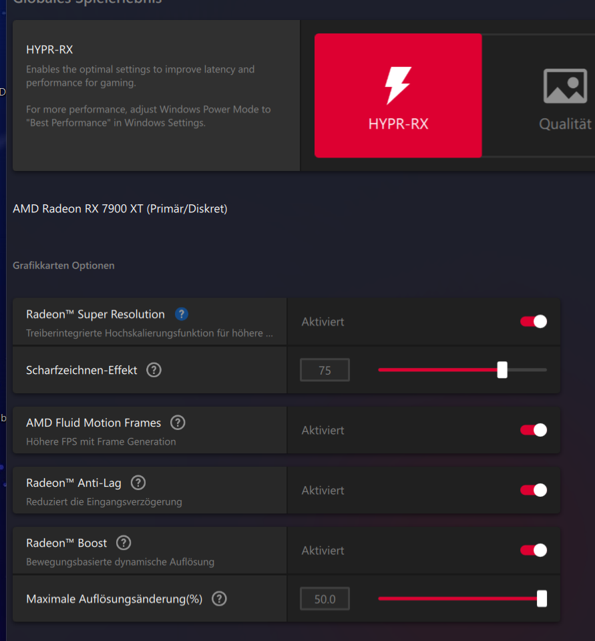Screen dimensions: 595x641
Task: Click the AMD Radeon RX 7900 XT header
Action: click(120, 208)
